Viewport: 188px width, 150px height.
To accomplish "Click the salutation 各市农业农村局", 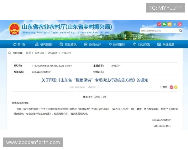I will (x=20, y=103).
